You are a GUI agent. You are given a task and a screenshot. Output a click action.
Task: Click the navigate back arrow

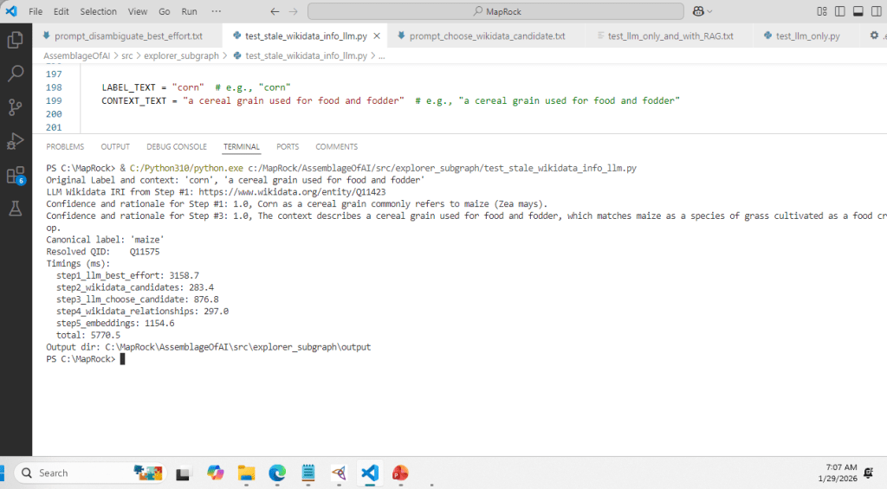[275, 11]
